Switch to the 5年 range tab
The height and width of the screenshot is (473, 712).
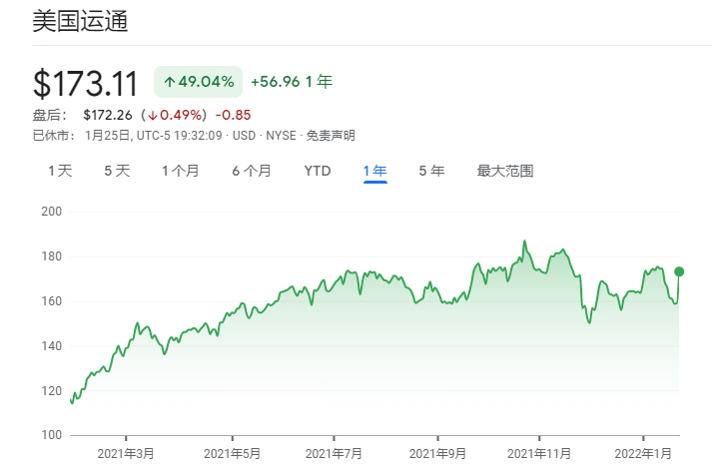click(x=431, y=171)
